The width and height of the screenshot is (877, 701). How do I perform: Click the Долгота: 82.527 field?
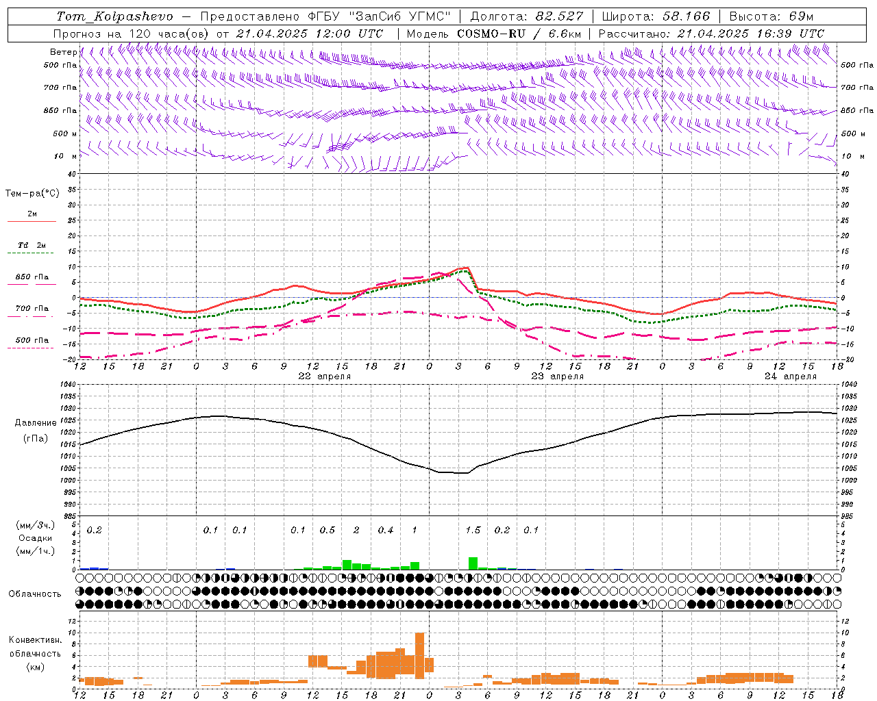point(526,16)
